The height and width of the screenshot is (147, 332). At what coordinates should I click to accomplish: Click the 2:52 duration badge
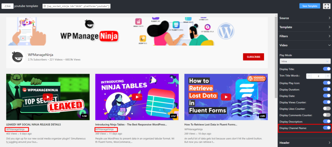(173, 116)
